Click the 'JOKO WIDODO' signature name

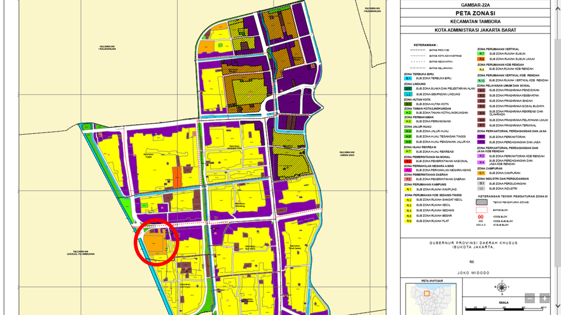(472, 273)
